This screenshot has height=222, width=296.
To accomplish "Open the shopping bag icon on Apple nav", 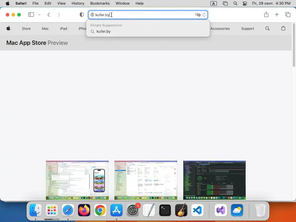I will [283, 28].
